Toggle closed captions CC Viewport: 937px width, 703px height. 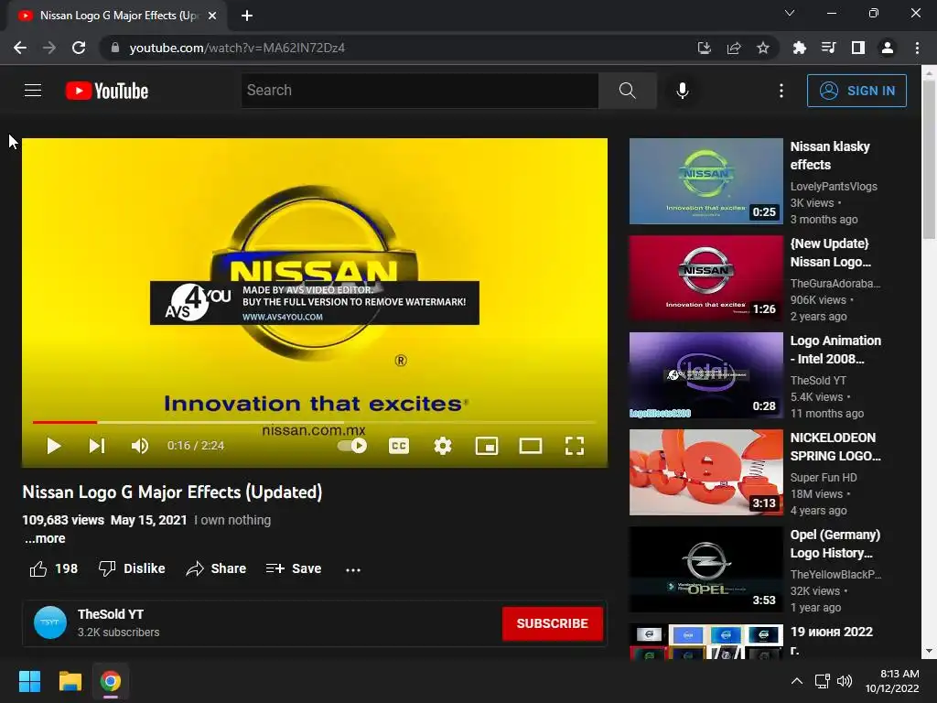pos(399,446)
